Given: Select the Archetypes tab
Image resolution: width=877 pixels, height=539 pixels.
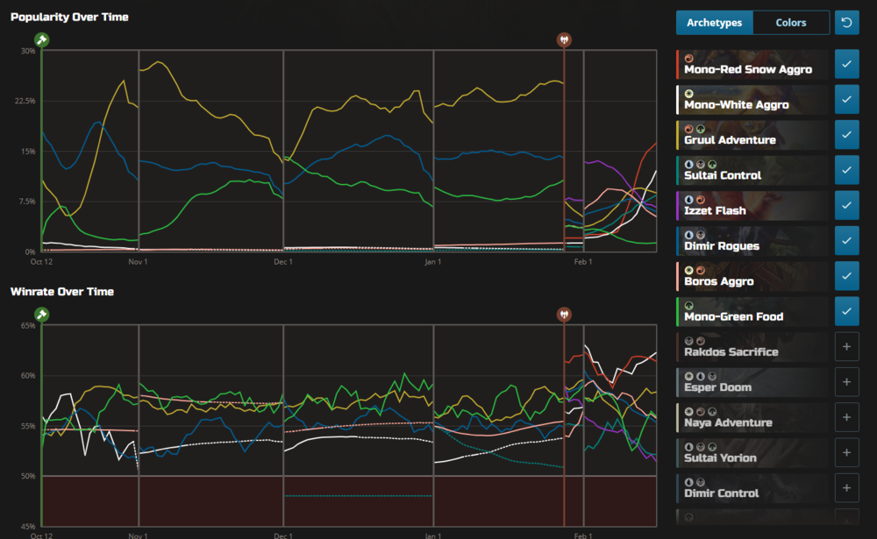Looking at the screenshot, I should click(x=714, y=22).
